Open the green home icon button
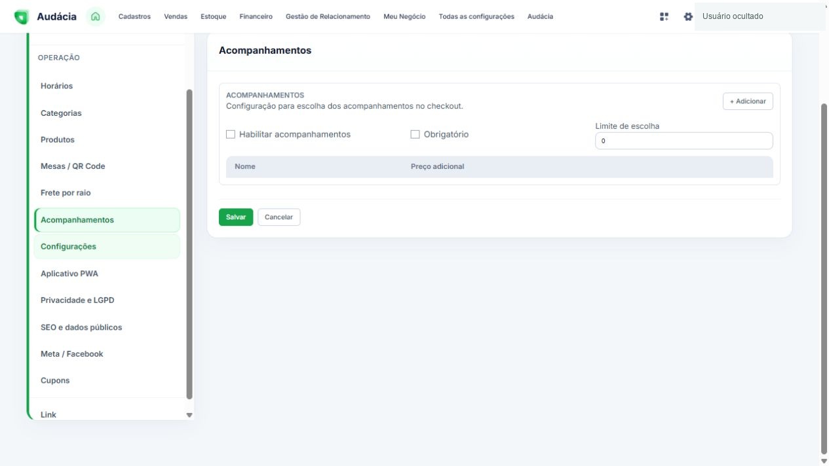Image resolution: width=829 pixels, height=466 pixels. click(96, 16)
